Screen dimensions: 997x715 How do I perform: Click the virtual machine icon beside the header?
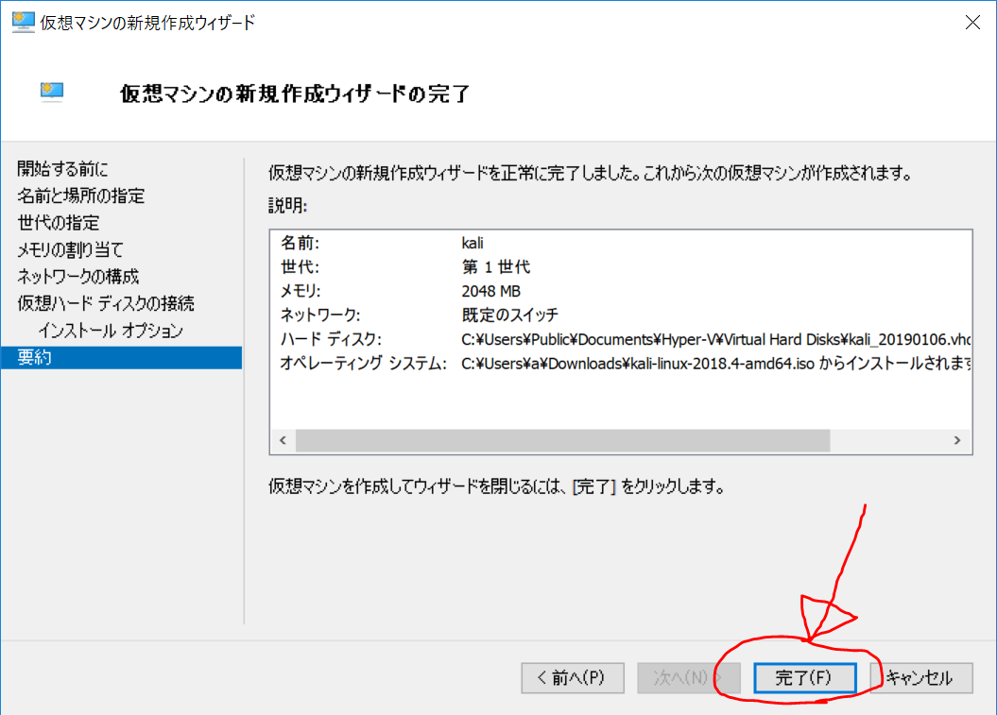(x=52, y=92)
